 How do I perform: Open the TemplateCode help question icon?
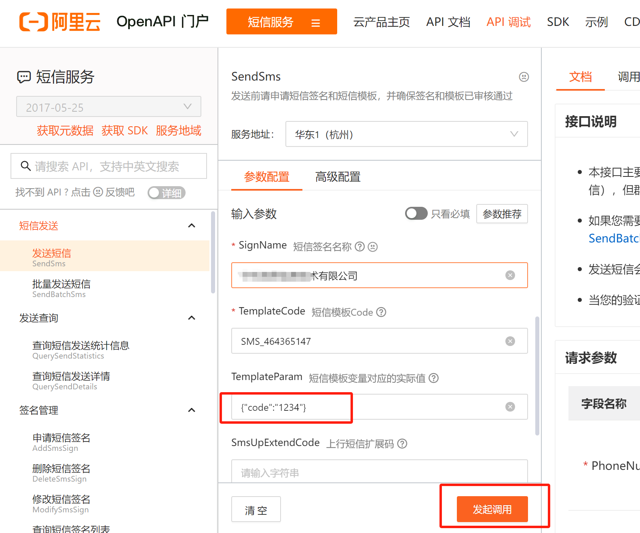click(381, 312)
